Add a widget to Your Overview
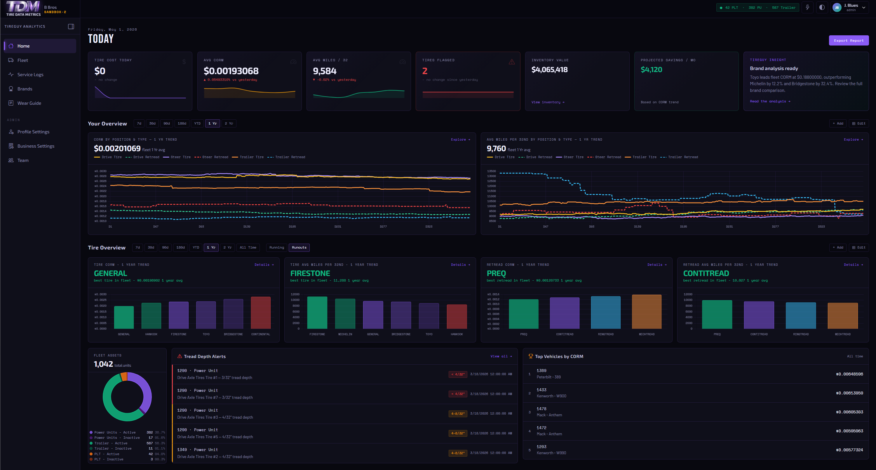 click(838, 123)
